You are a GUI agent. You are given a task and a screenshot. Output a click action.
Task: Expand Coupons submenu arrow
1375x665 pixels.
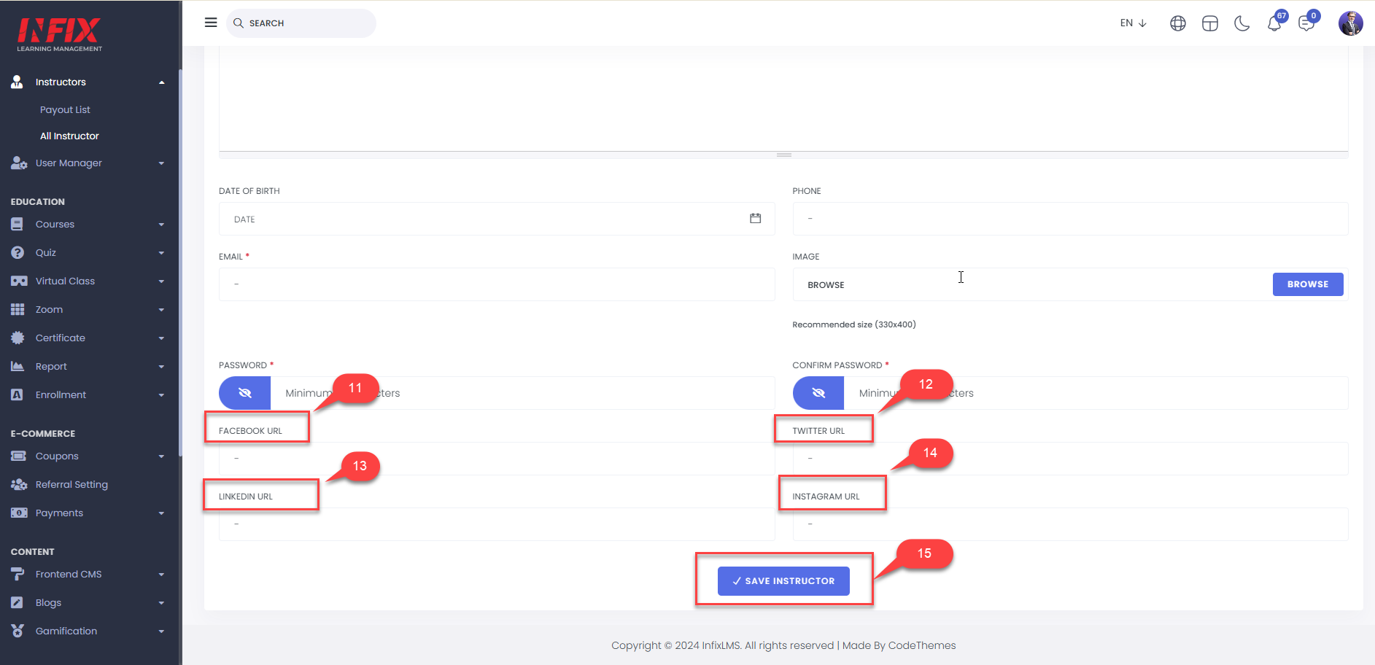(x=162, y=456)
